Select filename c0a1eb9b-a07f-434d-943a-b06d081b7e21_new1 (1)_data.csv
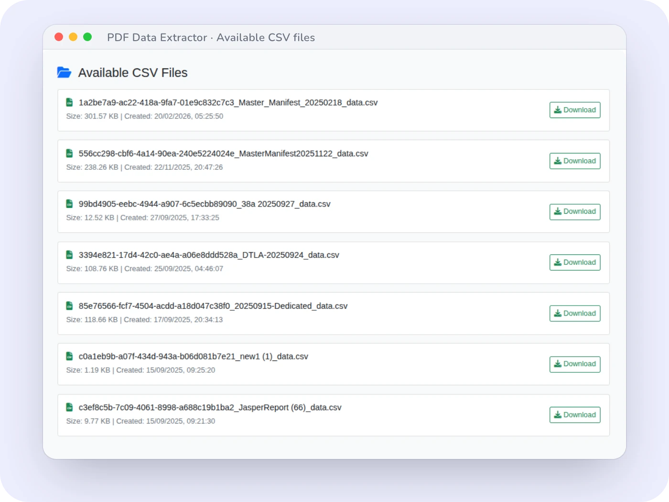The width and height of the screenshot is (669, 502). (x=194, y=357)
